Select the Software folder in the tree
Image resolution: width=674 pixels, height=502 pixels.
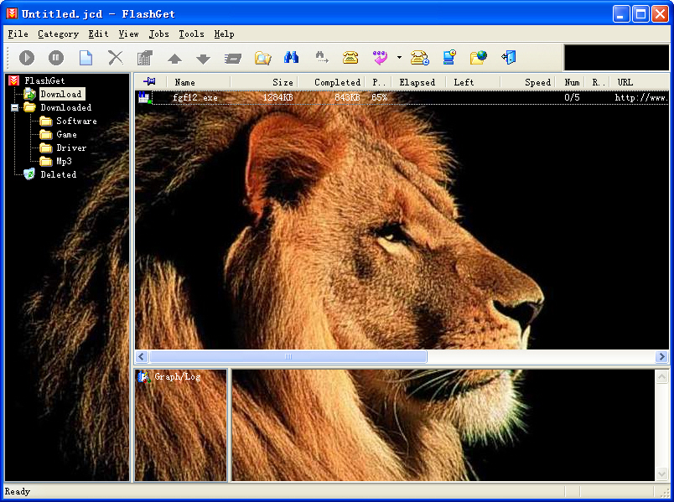pos(76,121)
